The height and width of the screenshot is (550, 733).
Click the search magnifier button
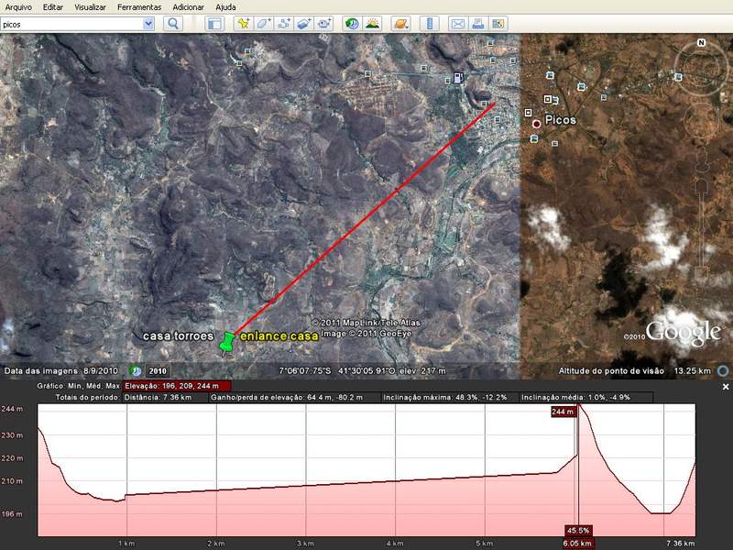tap(173, 24)
